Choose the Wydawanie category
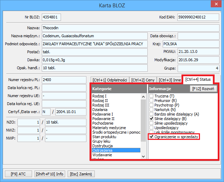The width and height of the screenshot is (224, 182). [116, 155]
